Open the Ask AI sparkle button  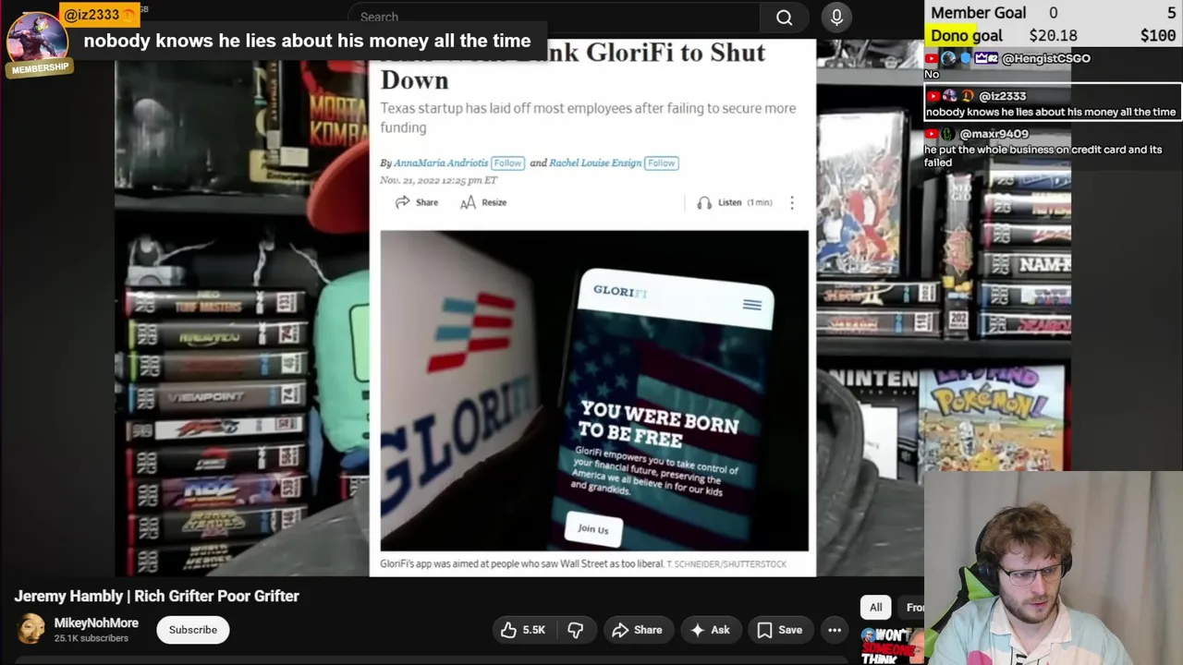[x=710, y=630]
